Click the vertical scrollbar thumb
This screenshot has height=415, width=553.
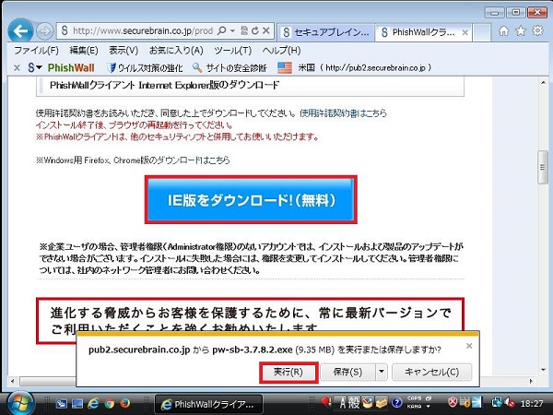click(x=543, y=167)
